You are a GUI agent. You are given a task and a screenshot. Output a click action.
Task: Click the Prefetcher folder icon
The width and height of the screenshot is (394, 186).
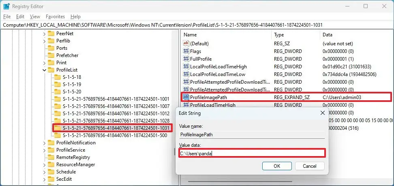51,55
